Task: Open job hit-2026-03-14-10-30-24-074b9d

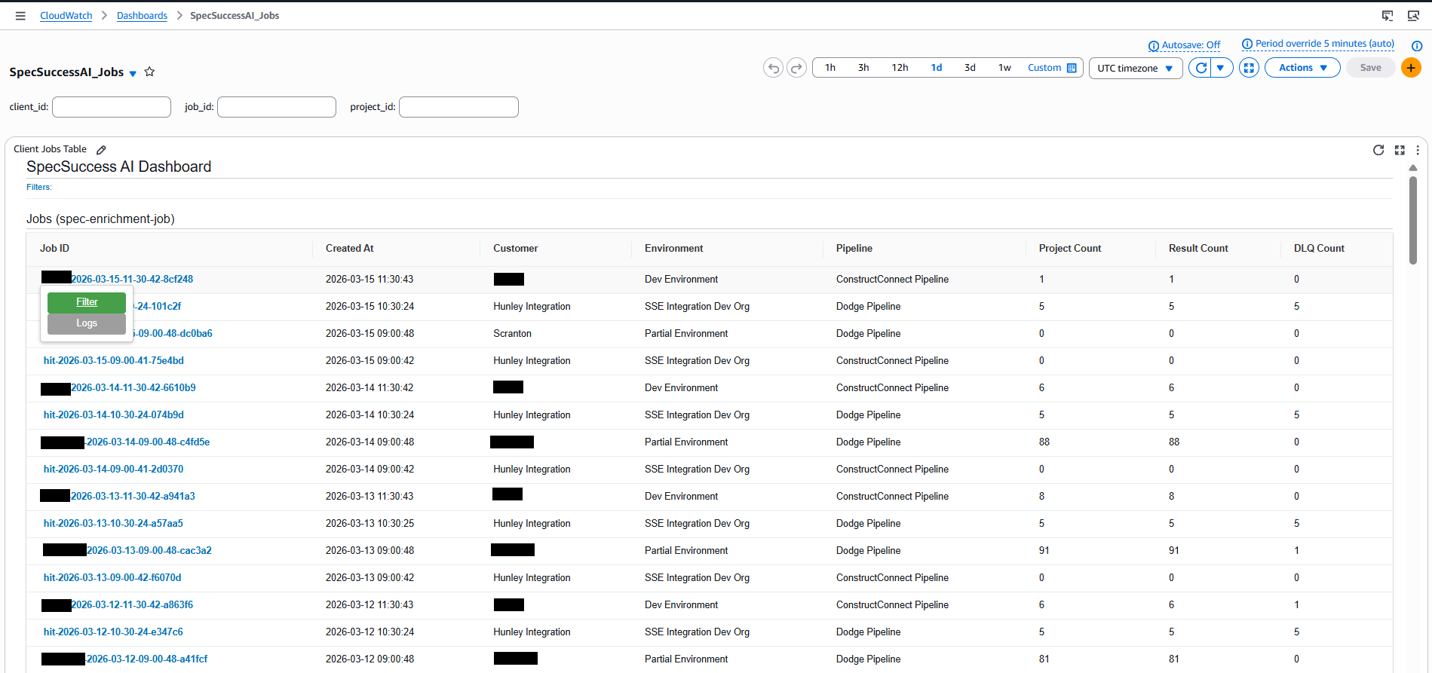Action: 114,415
